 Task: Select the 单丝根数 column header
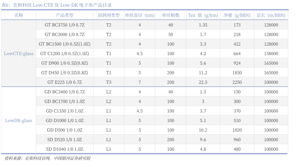click(170, 15)
